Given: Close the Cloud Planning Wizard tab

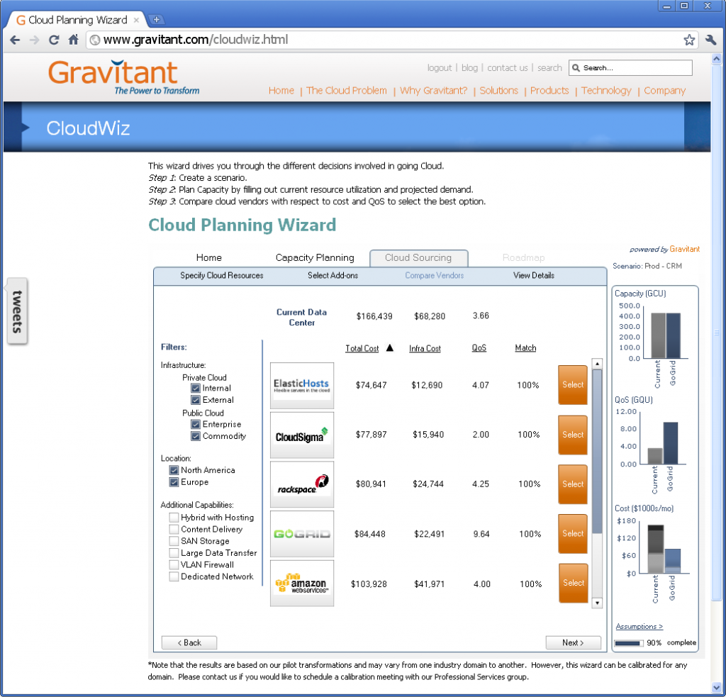Looking at the screenshot, I should pos(136,20).
